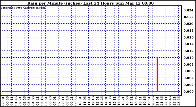Click the y-axis label 0.014
The height and width of the screenshot is (107, 196).
click(x=189, y=44)
